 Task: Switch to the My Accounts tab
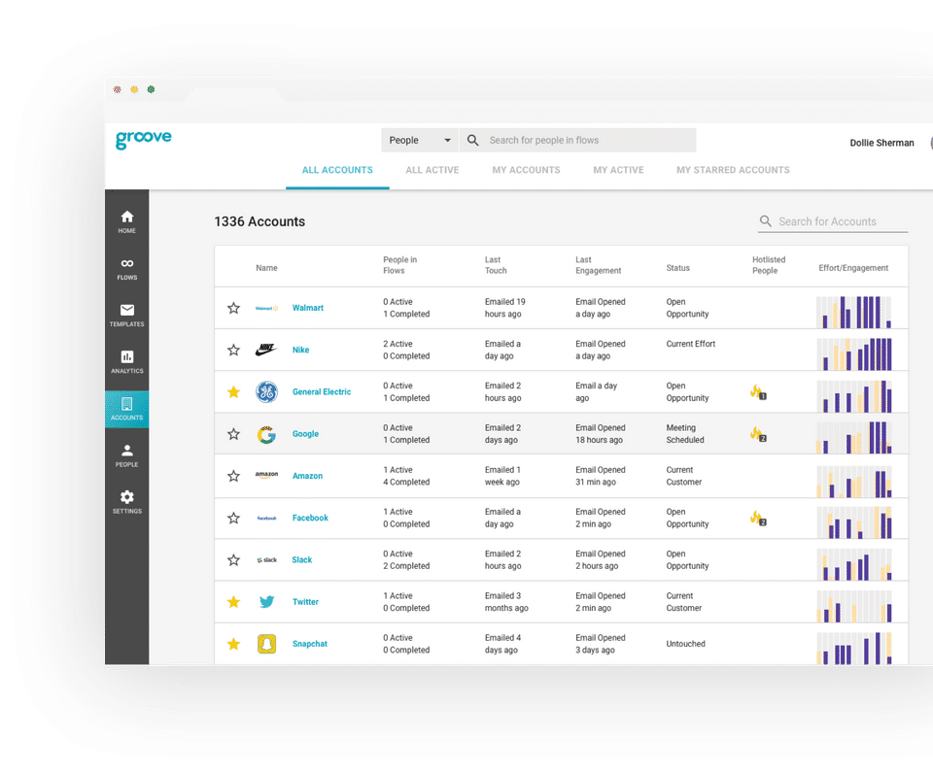(526, 170)
